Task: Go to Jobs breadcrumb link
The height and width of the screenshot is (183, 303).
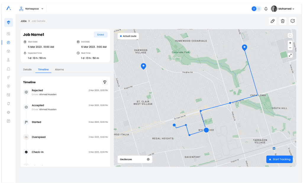Action: coord(23,21)
